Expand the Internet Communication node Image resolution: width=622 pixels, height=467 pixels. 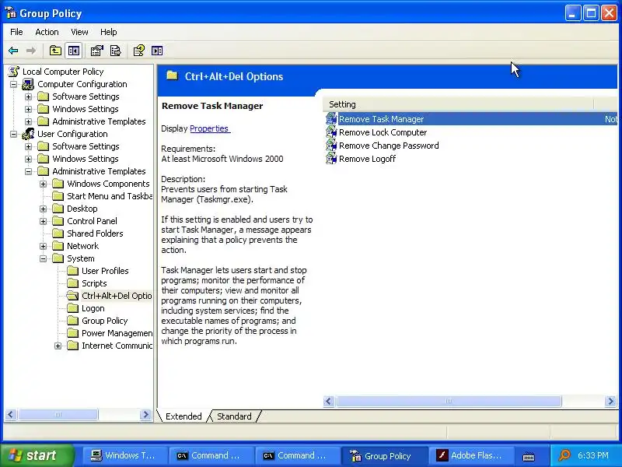(58, 346)
